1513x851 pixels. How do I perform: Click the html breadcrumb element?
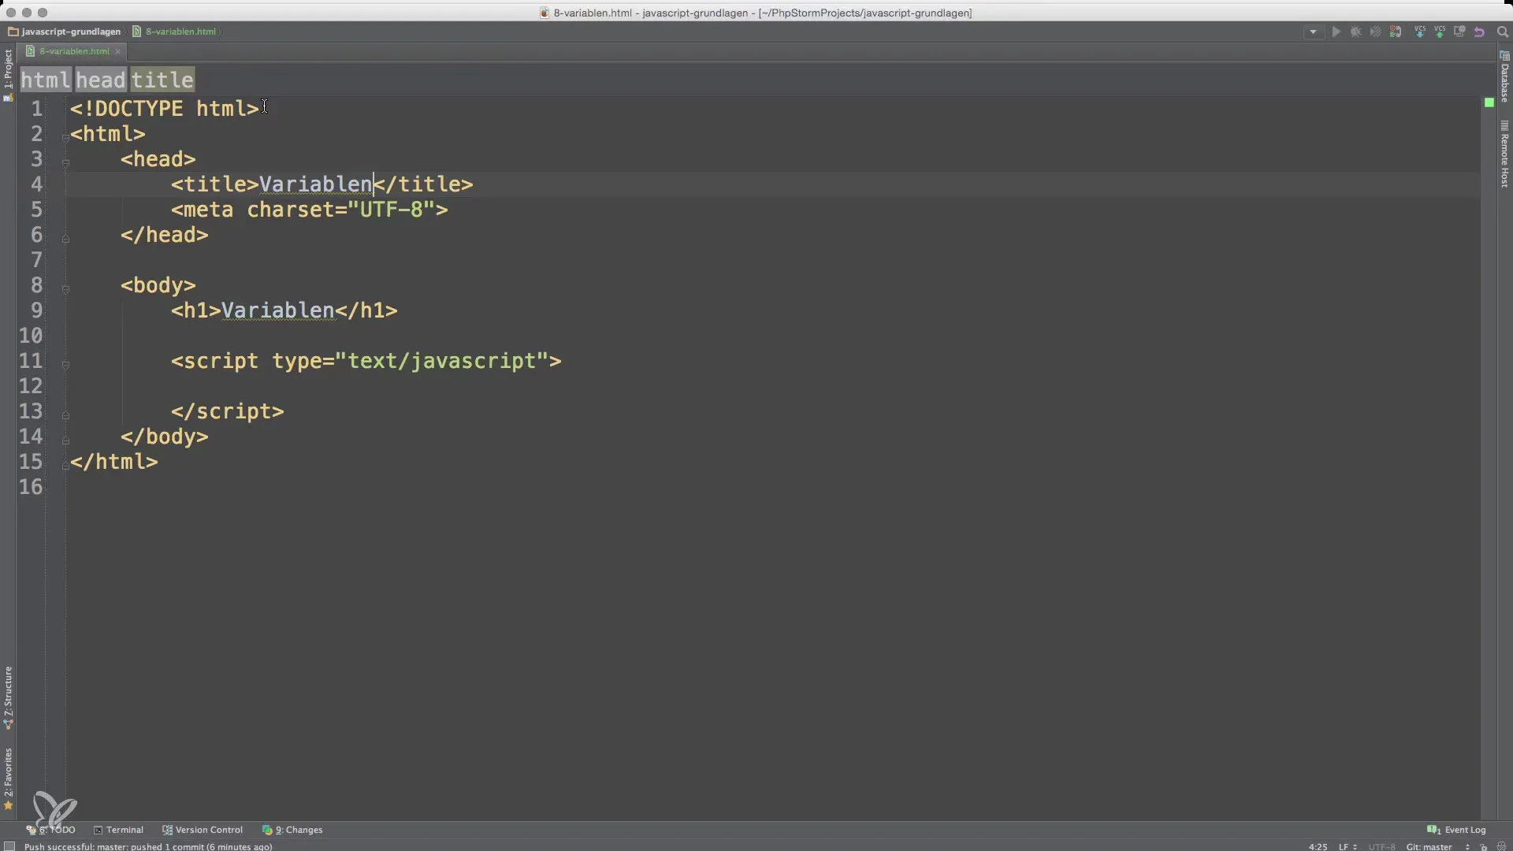[46, 80]
